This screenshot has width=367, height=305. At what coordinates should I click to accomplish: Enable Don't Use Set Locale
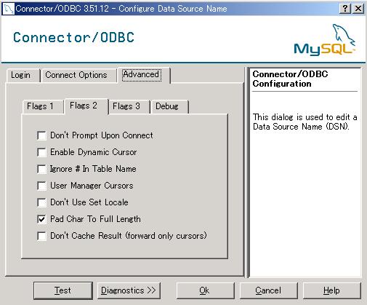point(41,202)
